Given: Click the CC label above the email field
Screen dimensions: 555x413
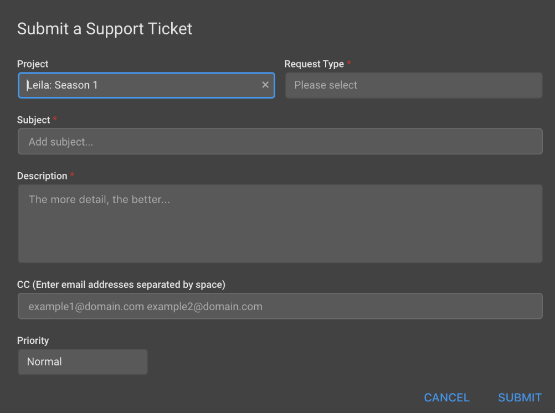Looking at the screenshot, I should coord(121,285).
